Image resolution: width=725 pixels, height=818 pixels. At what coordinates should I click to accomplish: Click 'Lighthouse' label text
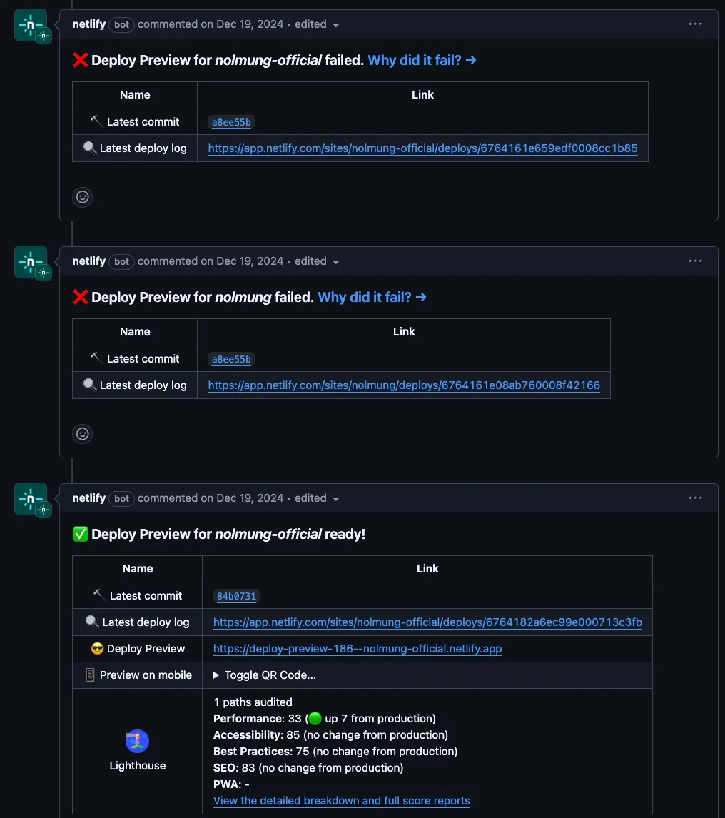pyautogui.click(x=138, y=765)
